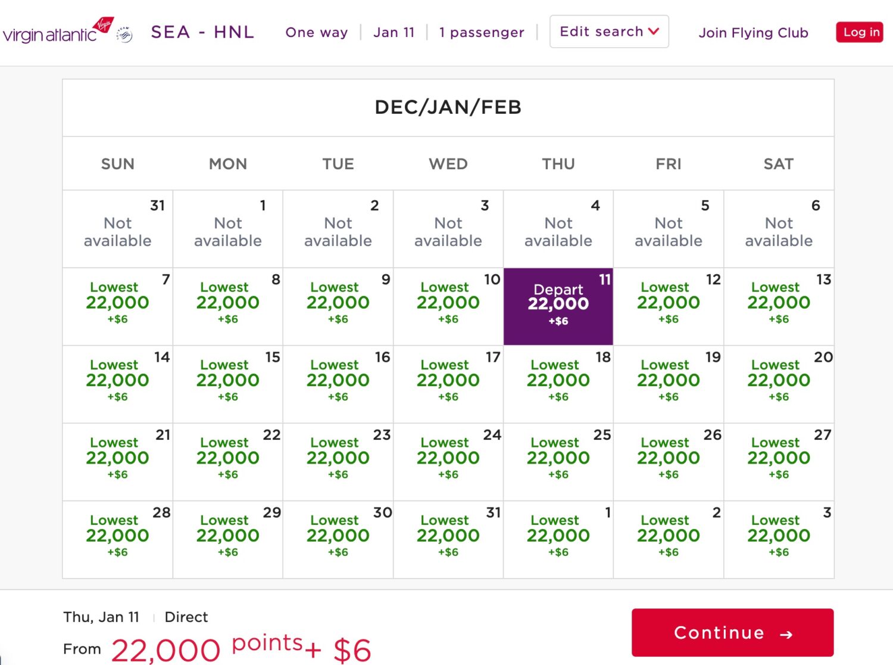Image resolution: width=893 pixels, height=665 pixels.
Task: Click the arrow icon on Continue button
Action: tap(787, 633)
